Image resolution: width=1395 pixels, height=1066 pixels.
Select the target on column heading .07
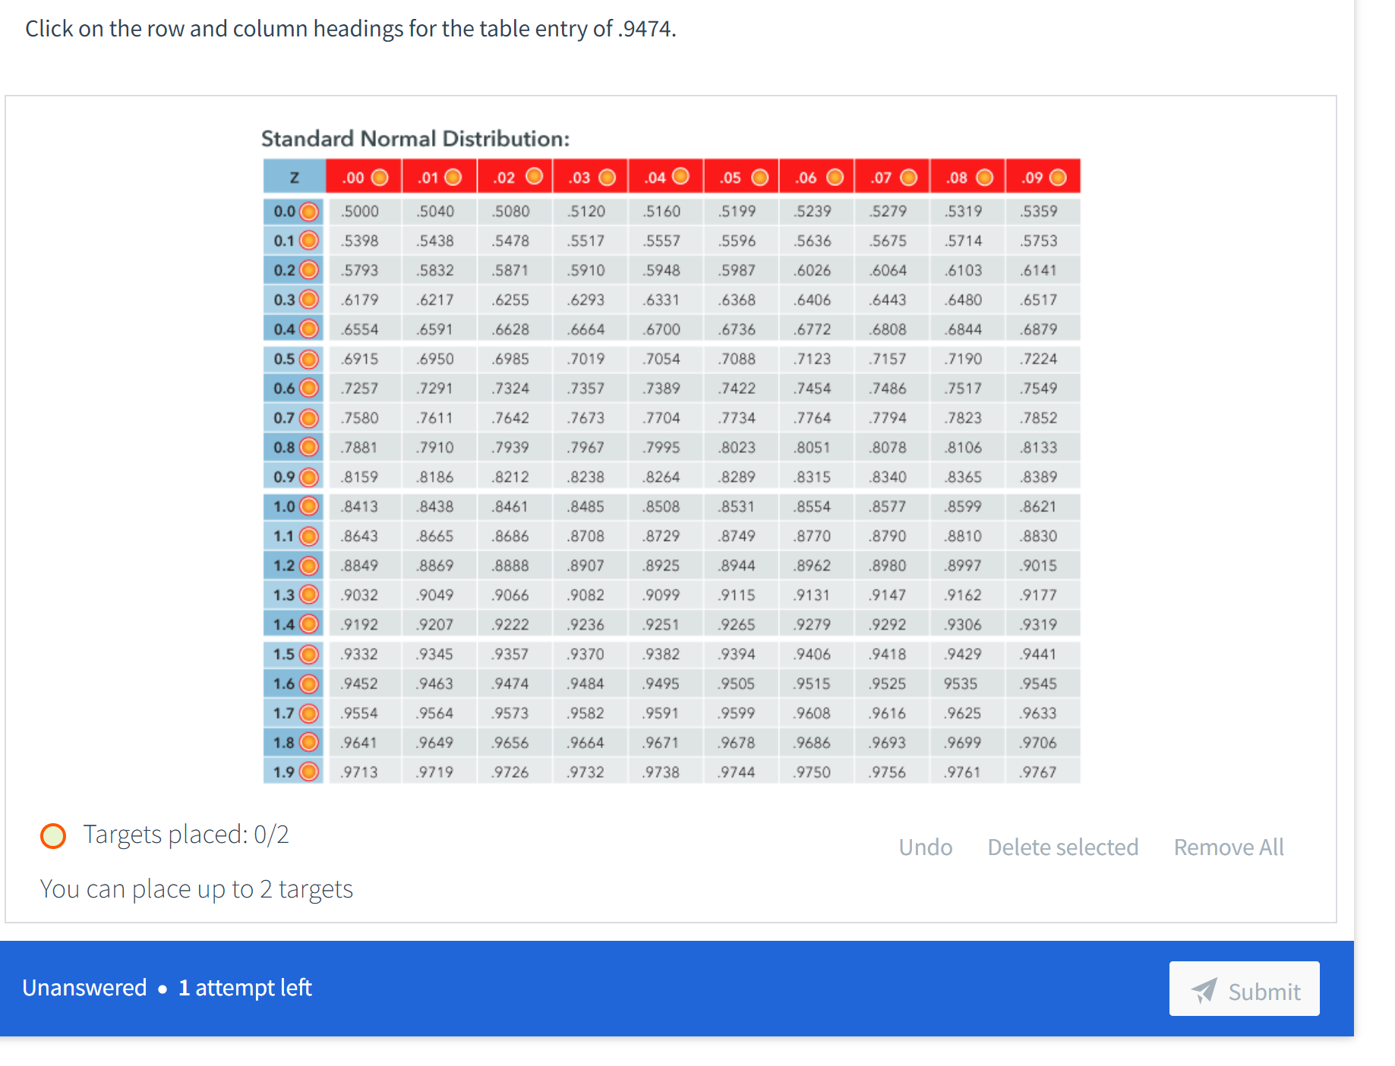point(908,176)
